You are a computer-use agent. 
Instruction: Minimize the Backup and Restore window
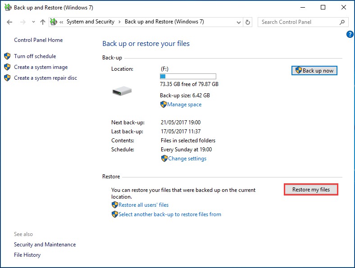point(302,8)
